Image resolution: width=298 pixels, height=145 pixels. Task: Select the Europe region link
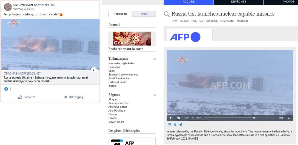click(112, 114)
